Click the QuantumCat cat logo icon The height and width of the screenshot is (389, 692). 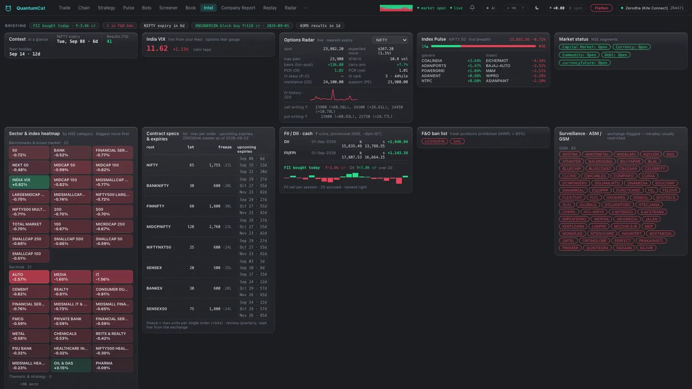pos(8,8)
